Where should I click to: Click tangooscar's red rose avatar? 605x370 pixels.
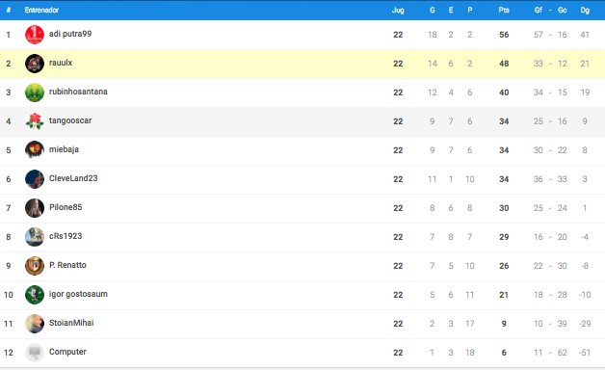35,121
